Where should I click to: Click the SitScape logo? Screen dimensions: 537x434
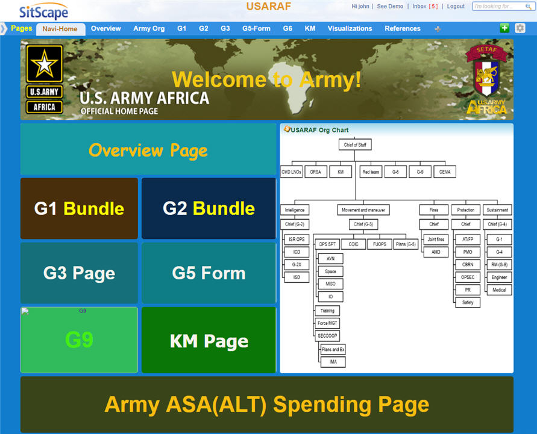coord(43,11)
